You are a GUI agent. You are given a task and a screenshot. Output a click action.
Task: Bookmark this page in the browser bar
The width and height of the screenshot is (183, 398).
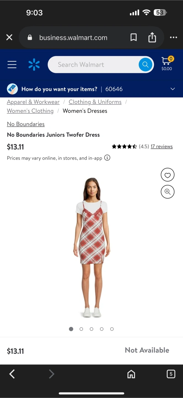[x=134, y=37]
